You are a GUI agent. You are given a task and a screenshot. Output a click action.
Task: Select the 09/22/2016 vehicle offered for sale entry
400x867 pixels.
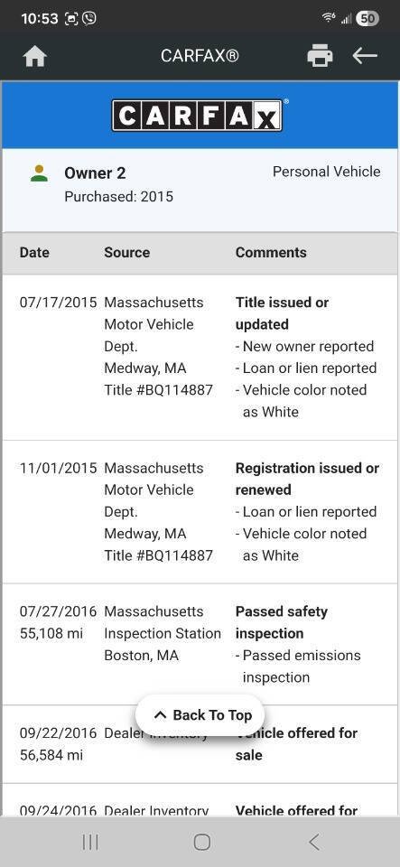(200, 744)
